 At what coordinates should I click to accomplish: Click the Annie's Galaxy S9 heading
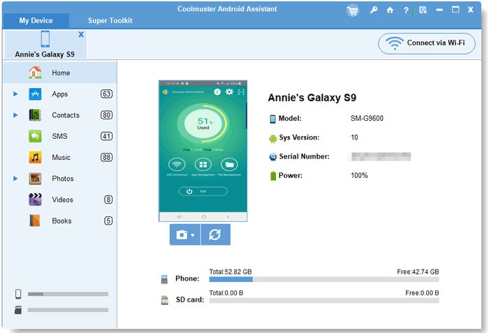pos(312,98)
